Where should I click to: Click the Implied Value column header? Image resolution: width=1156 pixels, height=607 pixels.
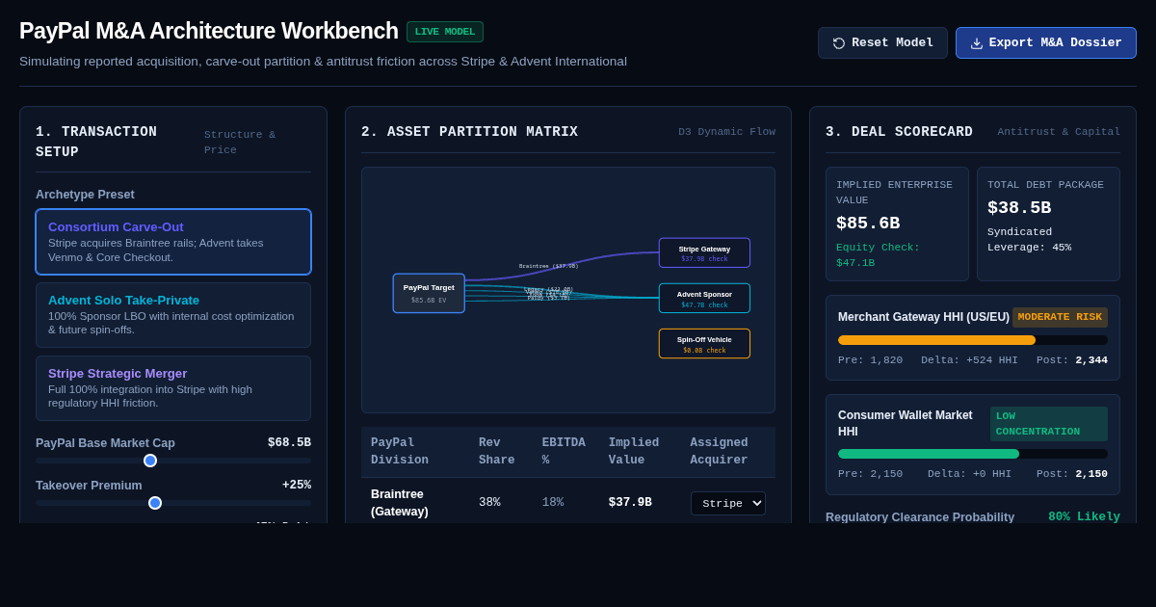(634, 451)
